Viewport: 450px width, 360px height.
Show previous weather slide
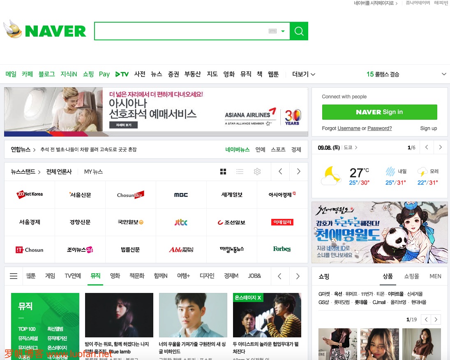pyautogui.click(x=427, y=147)
